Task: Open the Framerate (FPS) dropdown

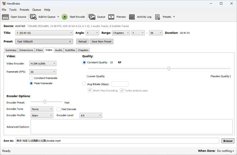Action: tap(43, 72)
